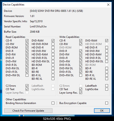This screenshot has width=114, height=121.
Task: Toggle HD DVD-R checkbox under Read Capabilities
Action: click(53, 48)
